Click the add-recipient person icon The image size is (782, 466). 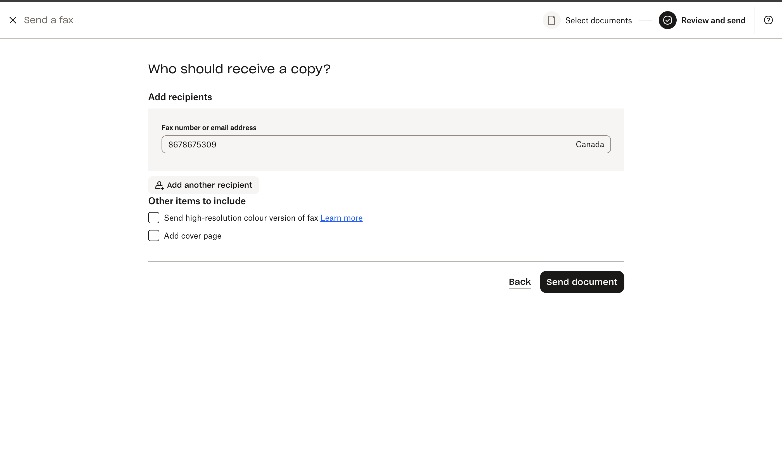159,185
